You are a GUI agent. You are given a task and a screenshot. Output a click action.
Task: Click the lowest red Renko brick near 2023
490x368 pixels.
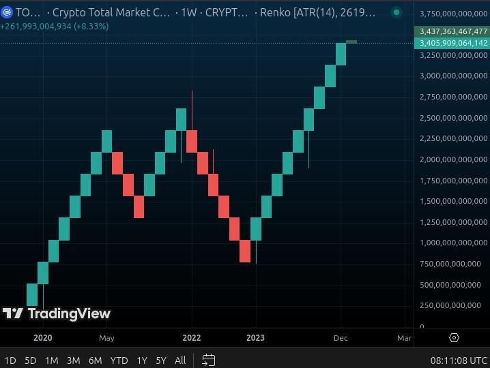click(x=245, y=251)
